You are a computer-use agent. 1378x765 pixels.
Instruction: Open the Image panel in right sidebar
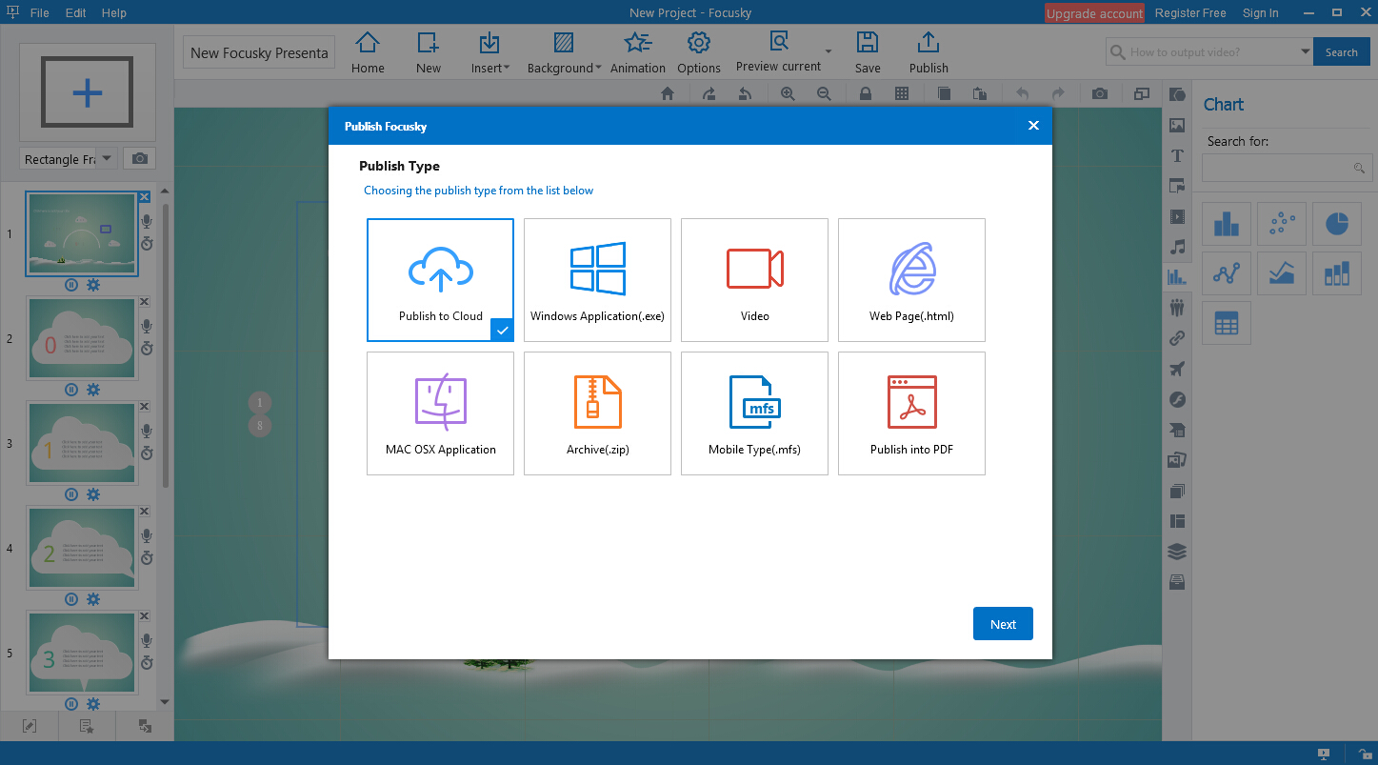[x=1177, y=125]
